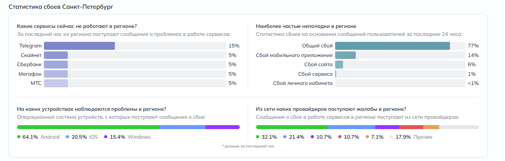Select the Сбой мобильного приложения bar
This screenshot has width=505, height=161.
pos(345,55)
